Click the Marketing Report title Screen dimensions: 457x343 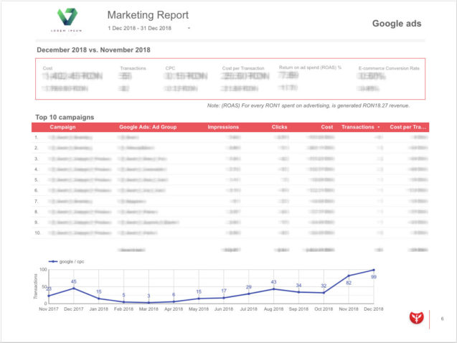[148, 15]
